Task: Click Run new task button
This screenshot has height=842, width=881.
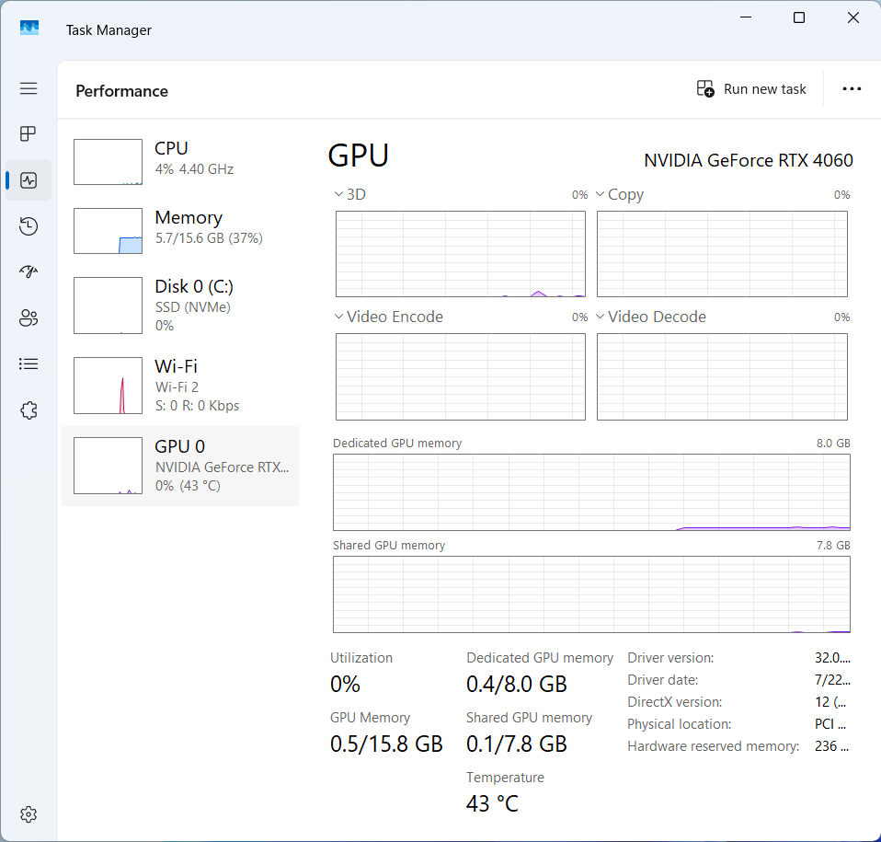Action: click(x=751, y=89)
